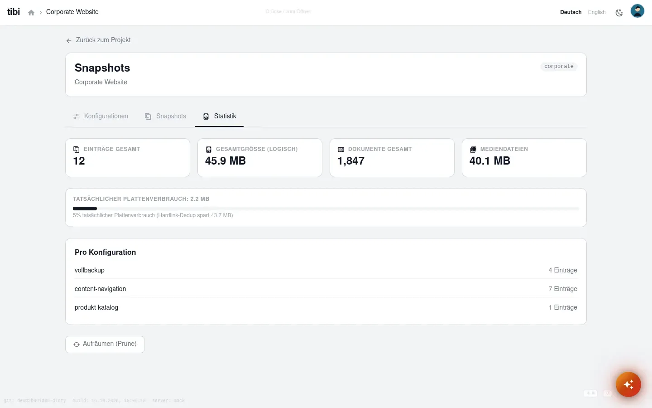Click Einträge Gesamt copy icon
The image size is (652, 408).
[x=77, y=149]
